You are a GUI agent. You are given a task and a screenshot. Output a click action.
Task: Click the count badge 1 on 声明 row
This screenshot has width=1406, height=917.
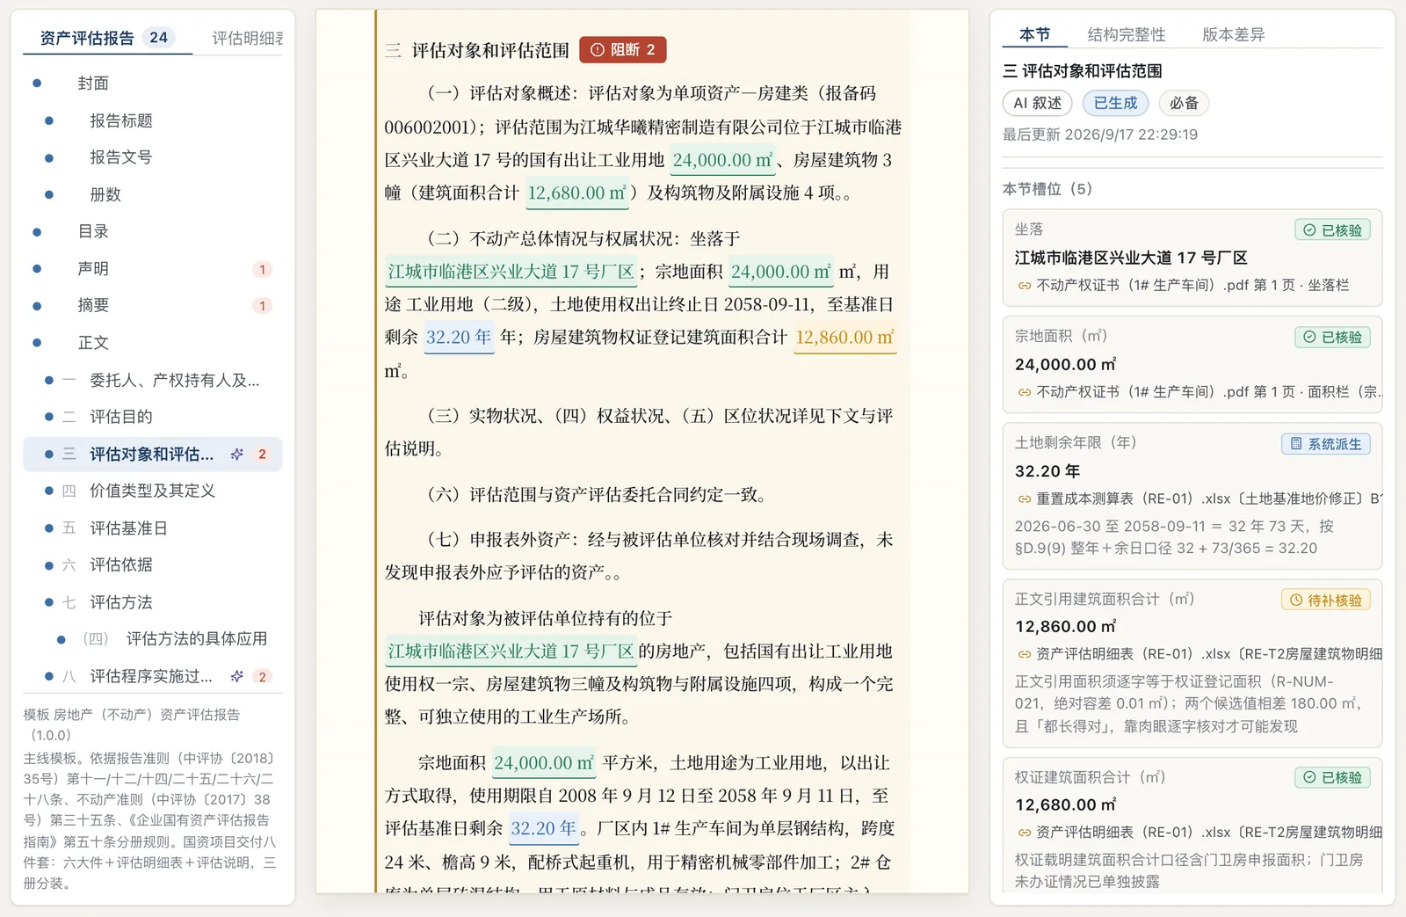pos(262,270)
